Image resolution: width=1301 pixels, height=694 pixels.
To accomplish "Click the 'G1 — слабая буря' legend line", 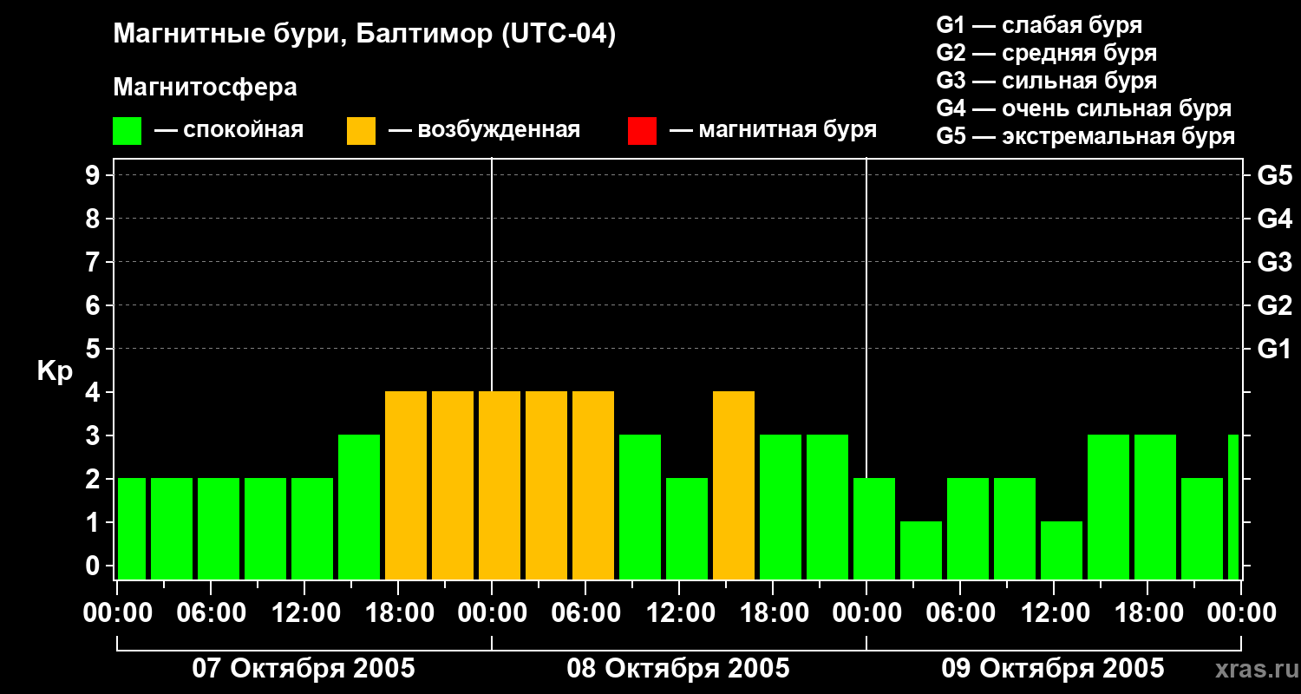I will click(x=1039, y=25).
